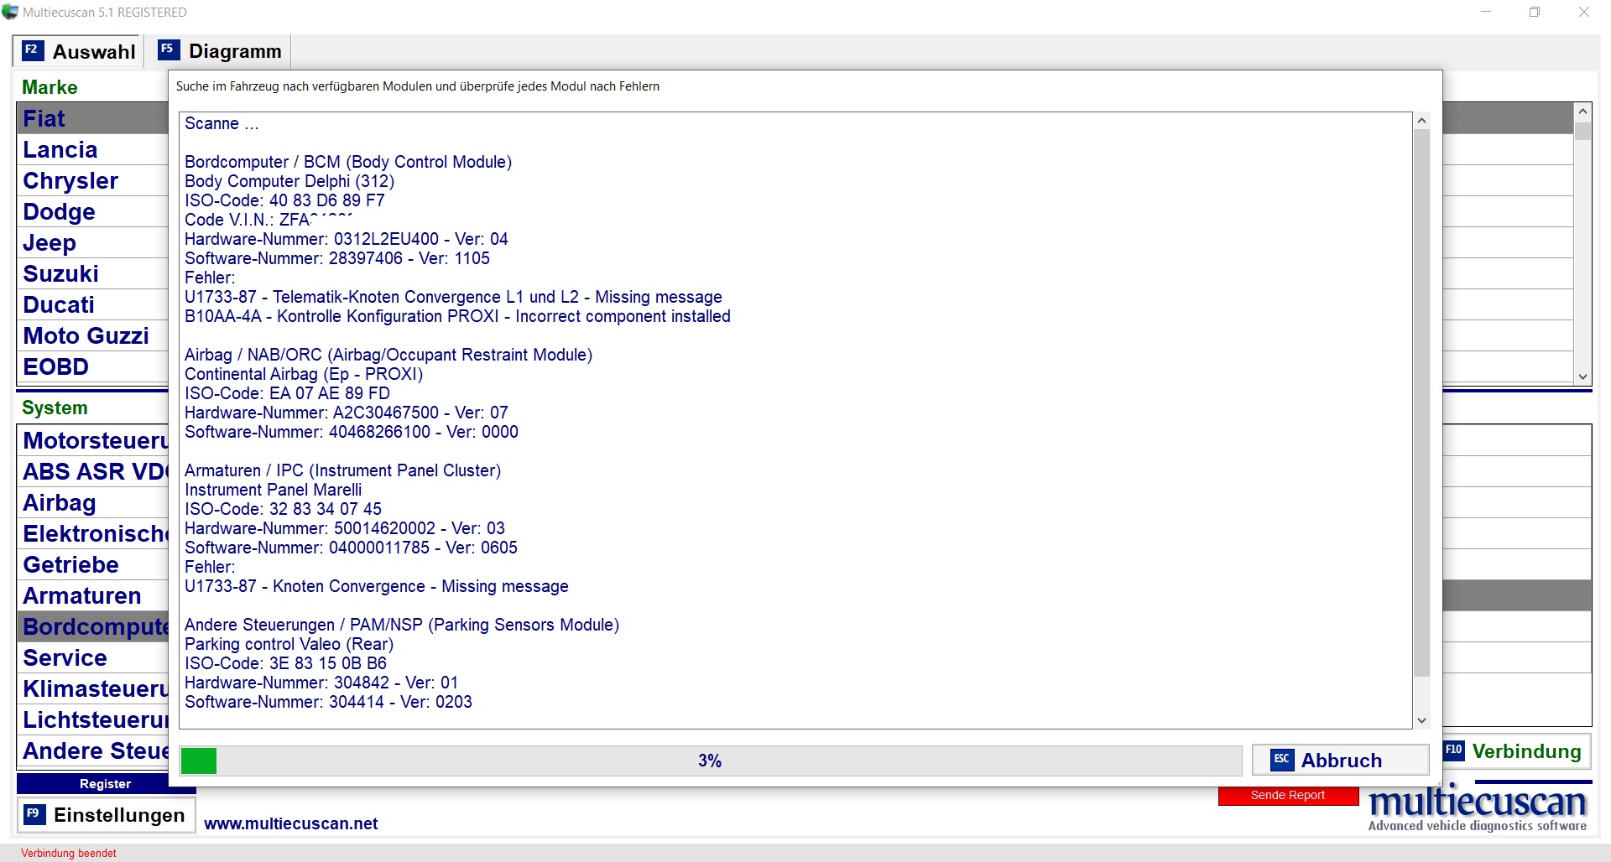Click the down arrow of the Marke list scrollbar
This screenshot has width=1611, height=862.
coord(1582,377)
